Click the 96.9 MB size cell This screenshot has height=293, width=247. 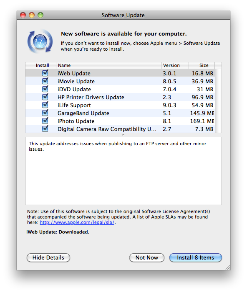[202, 97]
